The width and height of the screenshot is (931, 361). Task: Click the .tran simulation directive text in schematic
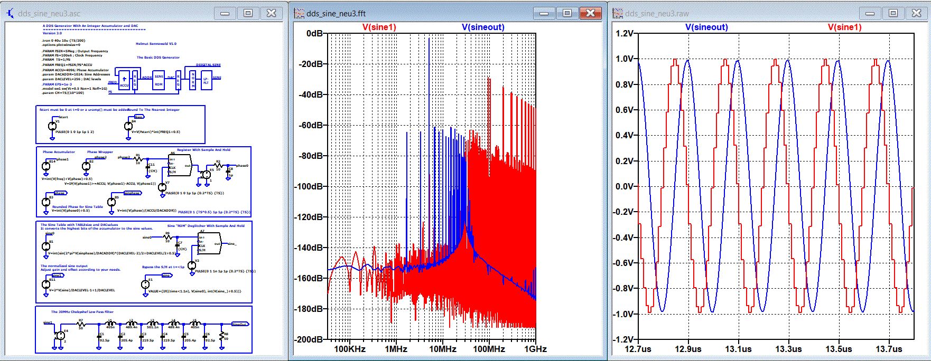pyautogui.click(x=63, y=40)
